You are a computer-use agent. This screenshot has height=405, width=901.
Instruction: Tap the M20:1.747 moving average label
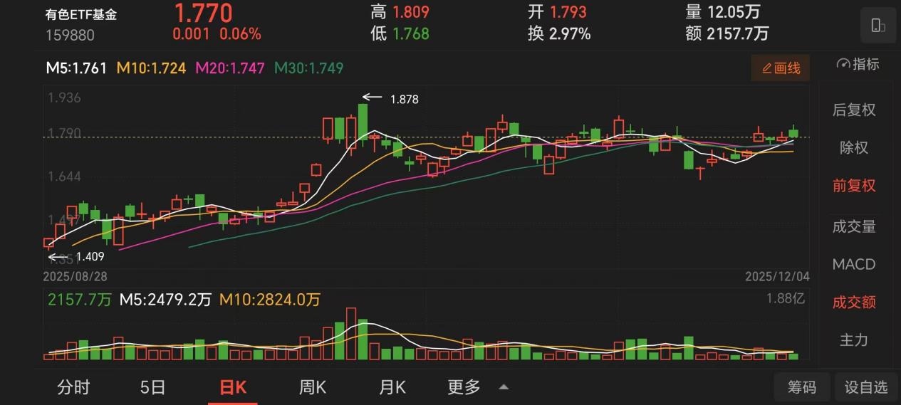click(x=230, y=68)
